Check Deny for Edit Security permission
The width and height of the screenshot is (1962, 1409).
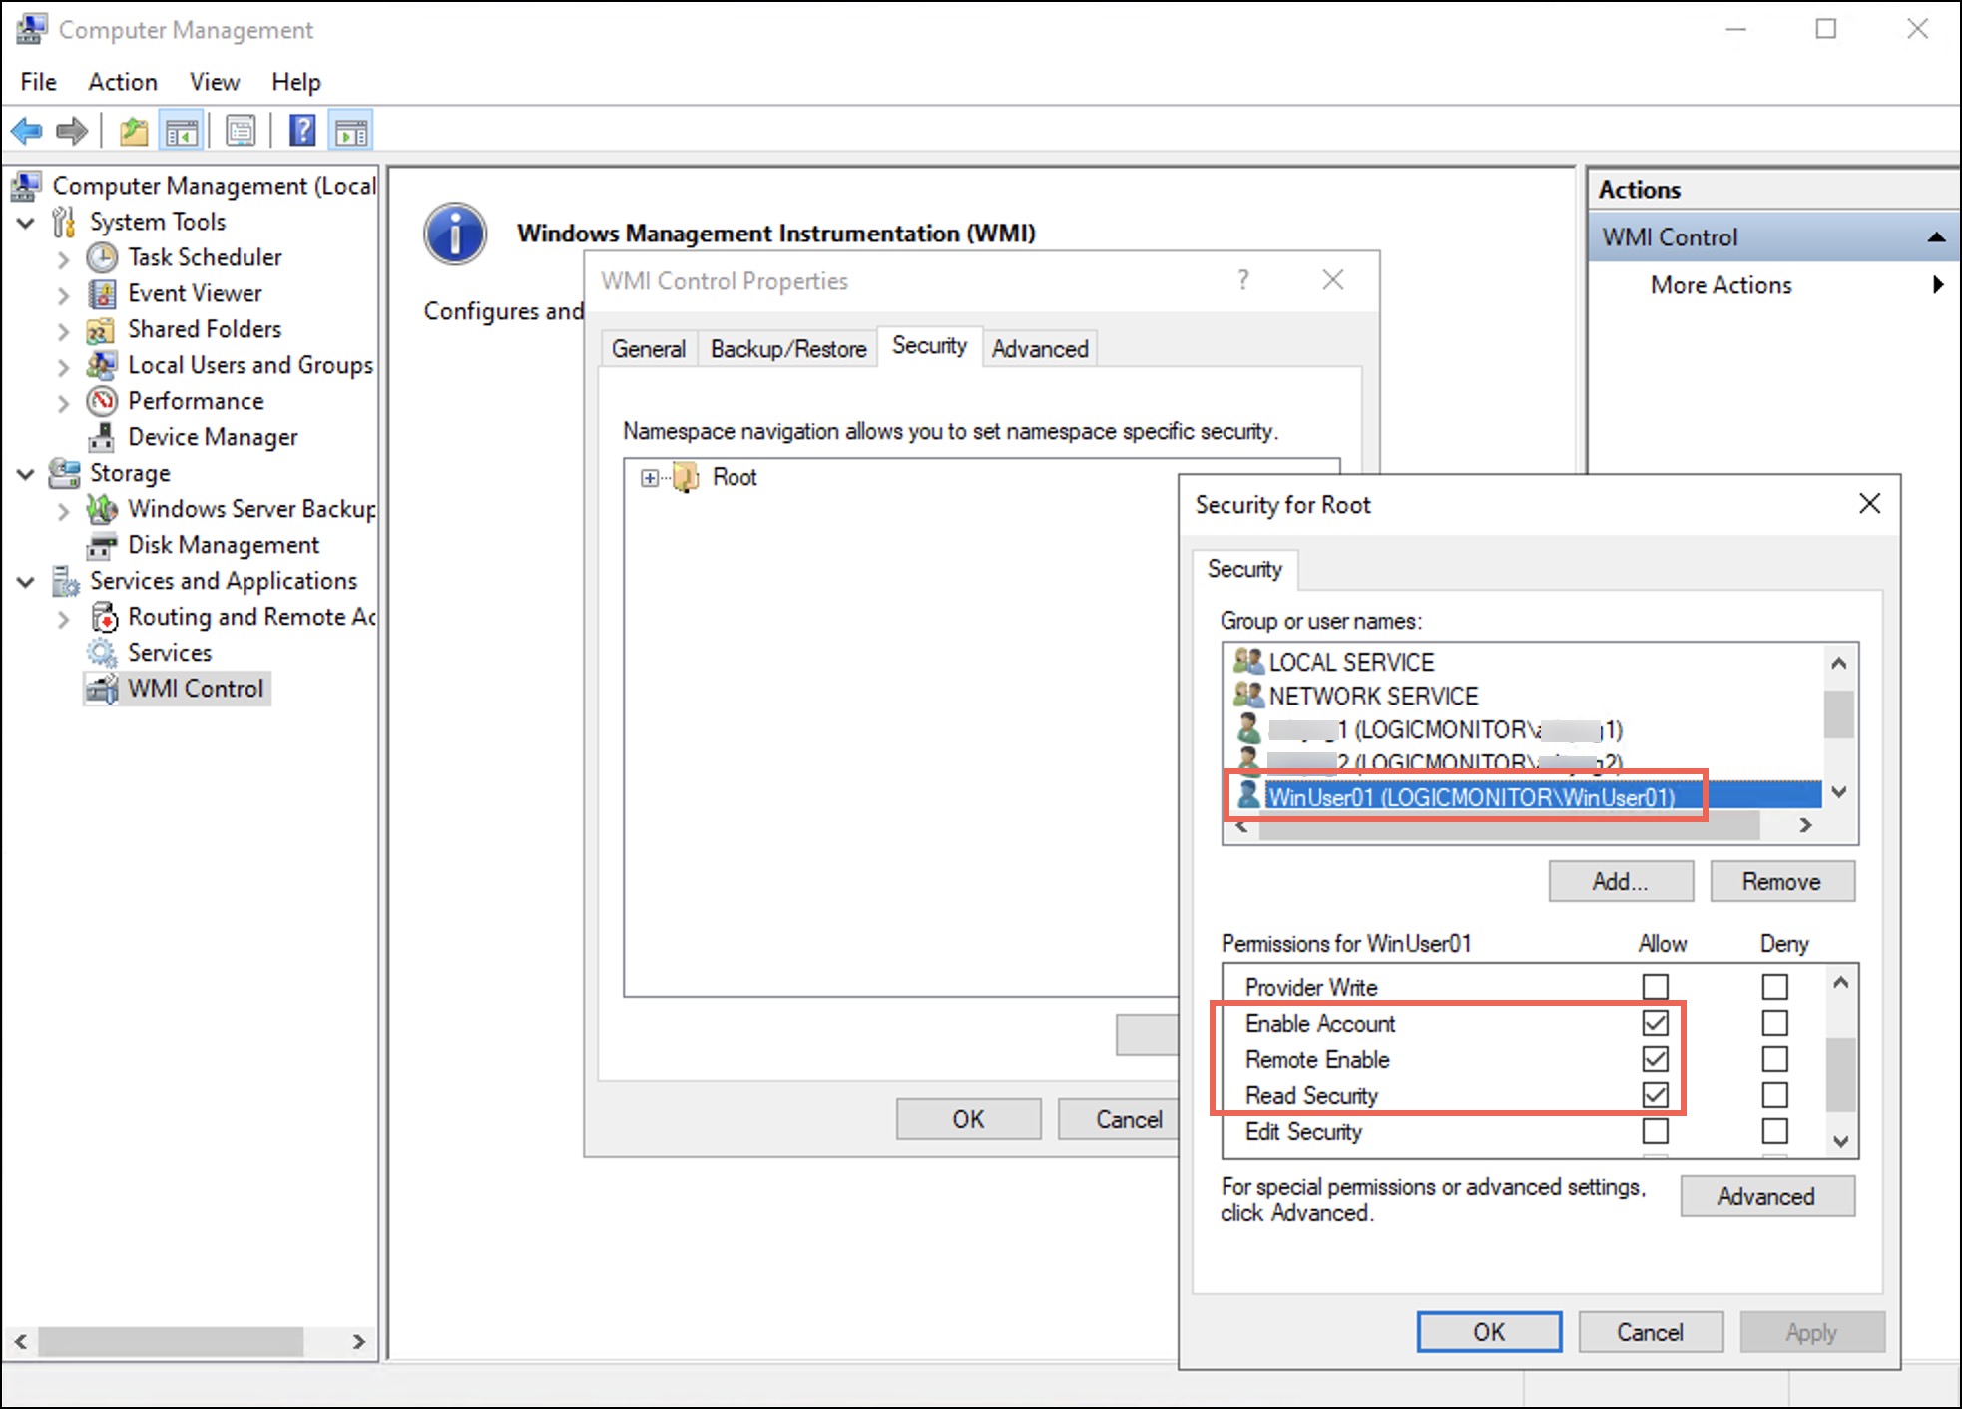pos(1774,1131)
